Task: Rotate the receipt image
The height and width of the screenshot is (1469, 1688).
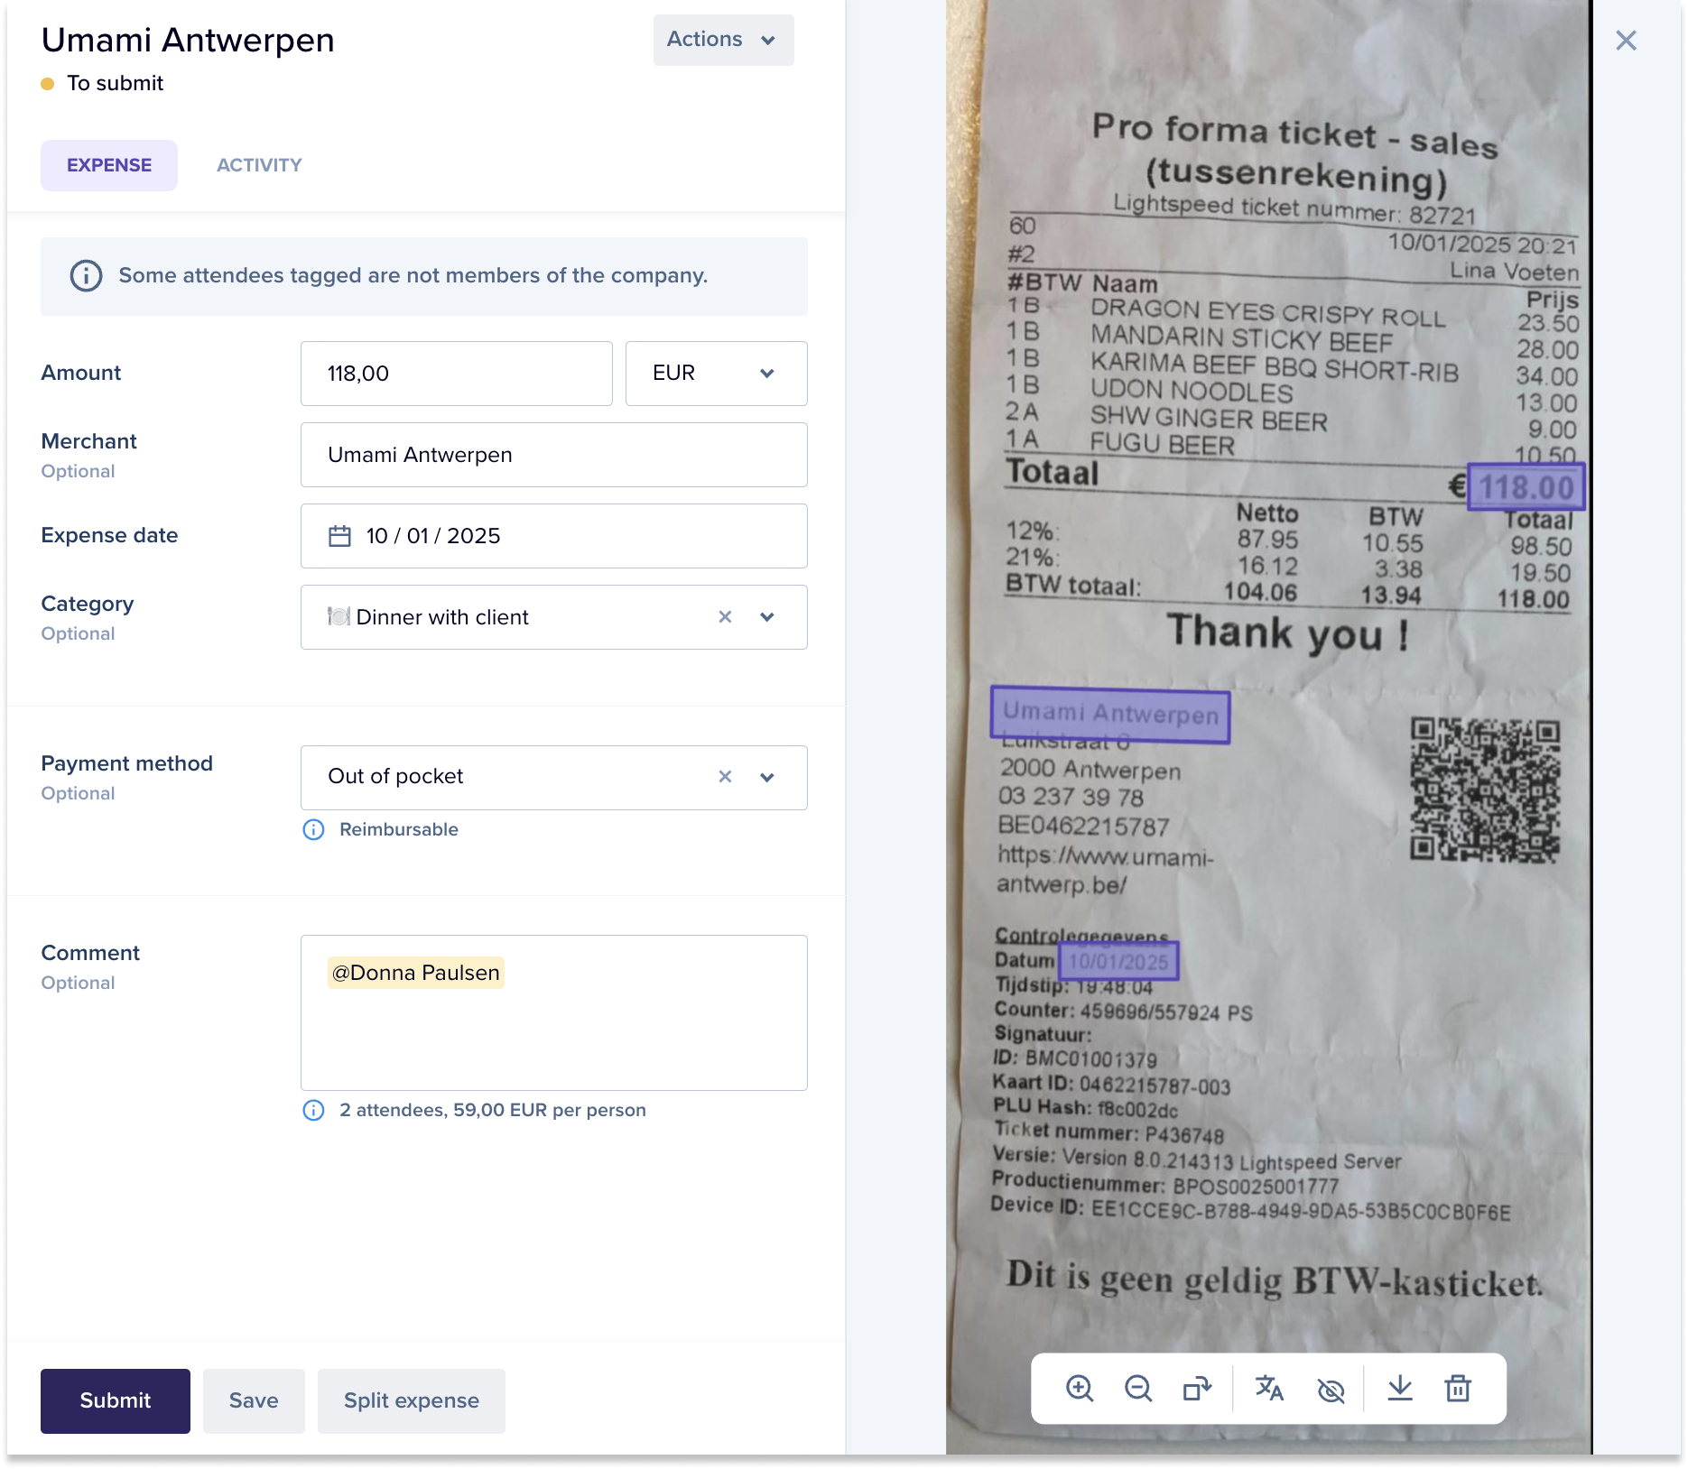Action: (1197, 1389)
